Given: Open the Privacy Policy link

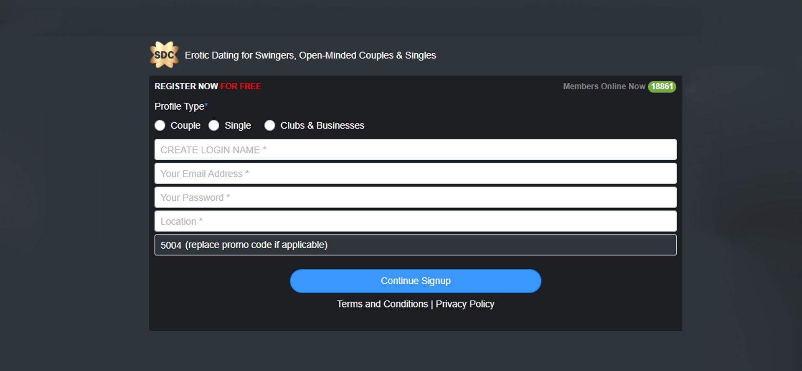Looking at the screenshot, I should coord(465,304).
